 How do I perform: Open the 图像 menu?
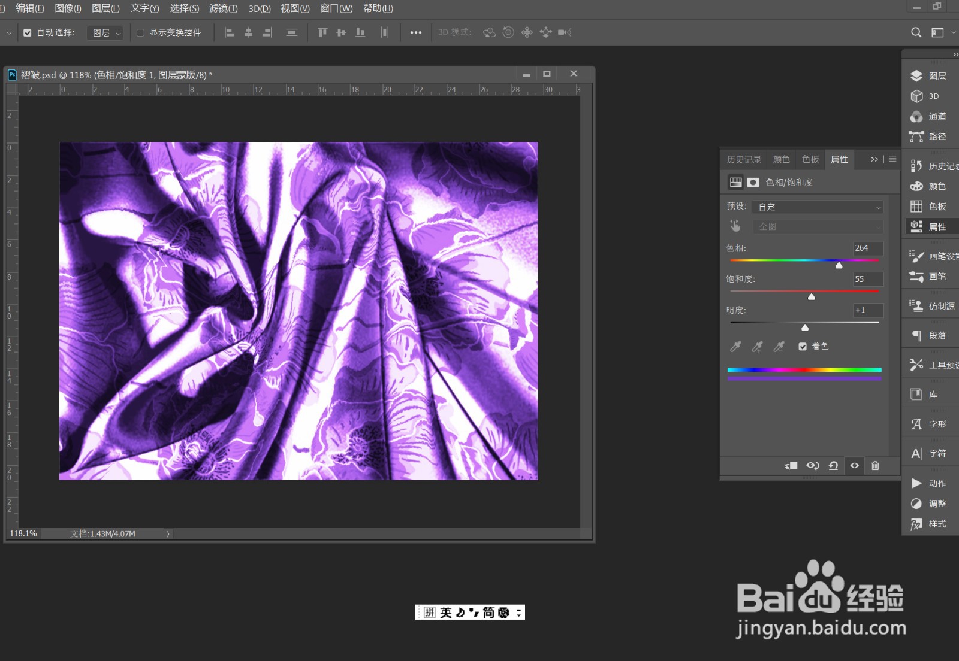tap(68, 8)
